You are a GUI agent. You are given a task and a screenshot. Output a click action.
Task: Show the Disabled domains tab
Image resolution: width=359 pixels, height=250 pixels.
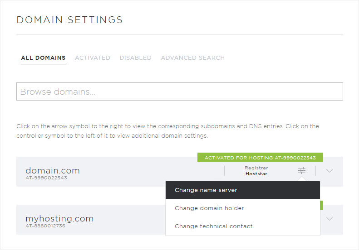[x=135, y=58]
